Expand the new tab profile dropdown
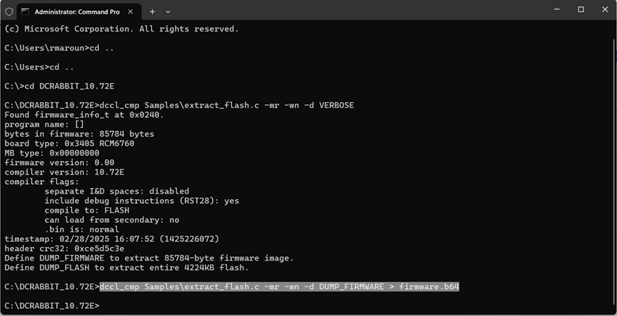The width and height of the screenshot is (617, 316). coord(168,12)
